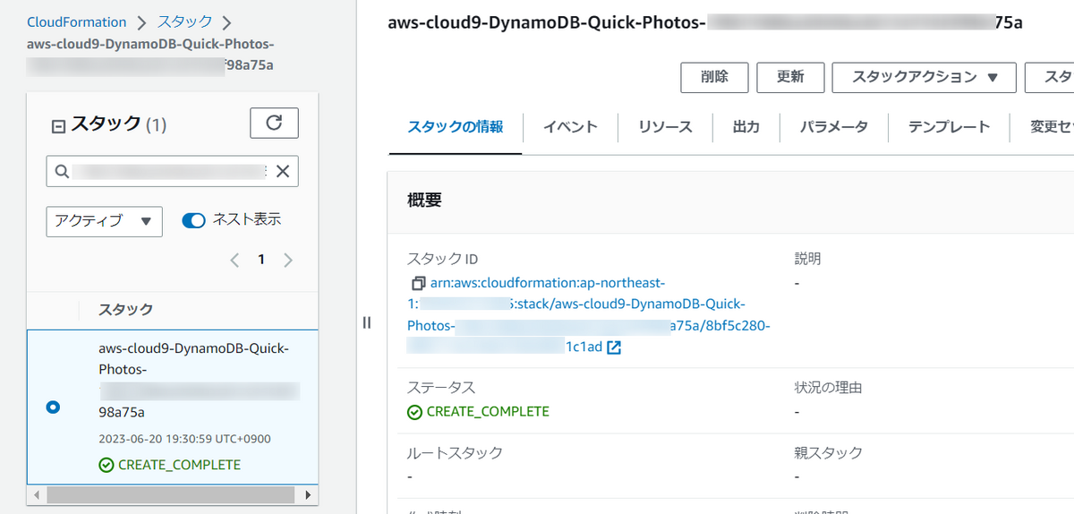The image size is (1074, 514).
Task: Switch to the Parameters tab
Action: pyautogui.click(x=834, y=127)
